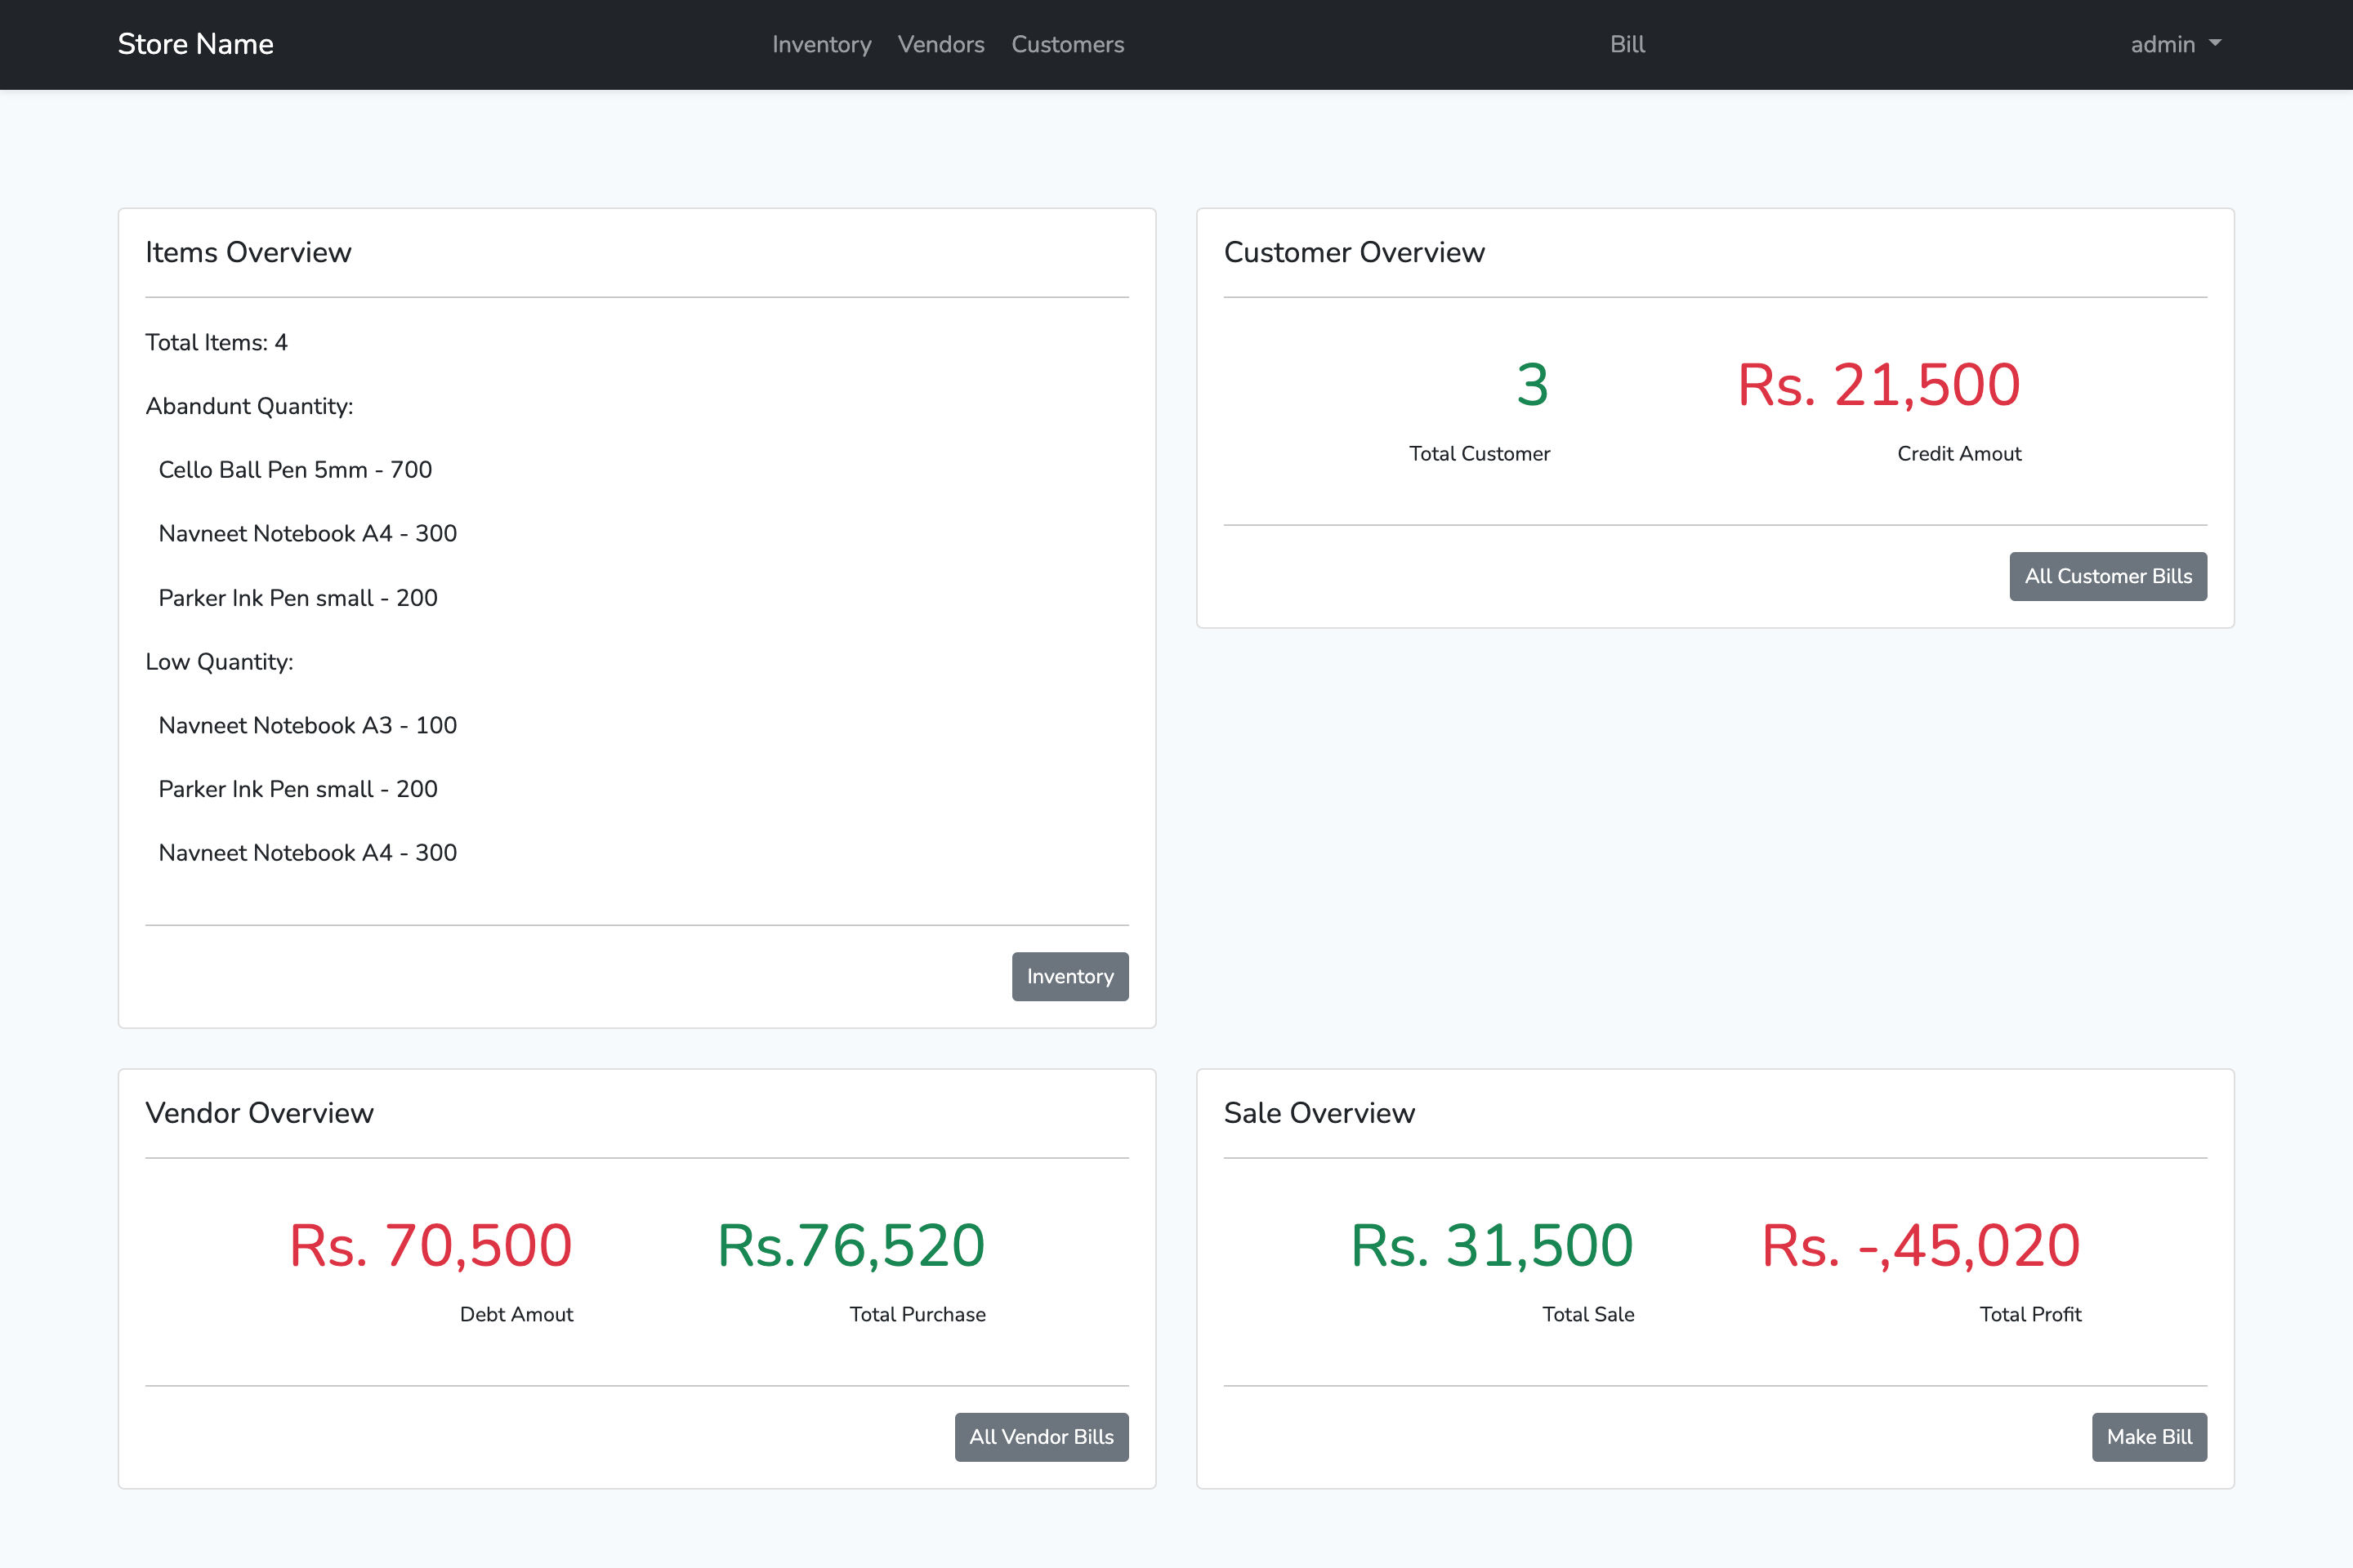Click the Rs. 31,500 total sale figure

click(1490, 1246)
